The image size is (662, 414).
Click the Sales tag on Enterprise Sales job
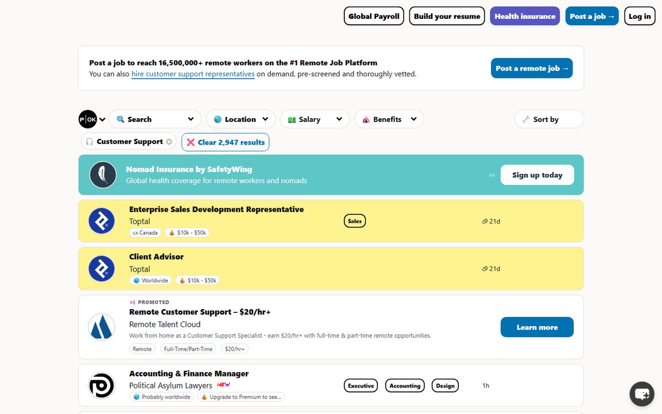355,221
